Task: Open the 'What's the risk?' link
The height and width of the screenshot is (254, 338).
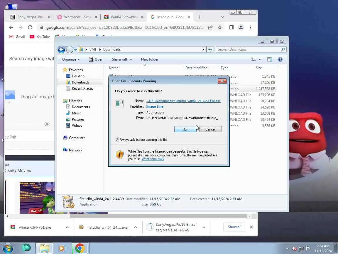Action: pyautogui.click(x=153, y=159)
